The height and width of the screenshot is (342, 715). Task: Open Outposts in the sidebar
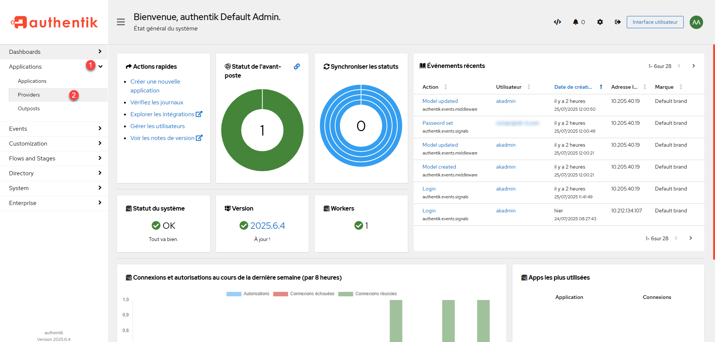click(x=29, y=108)
